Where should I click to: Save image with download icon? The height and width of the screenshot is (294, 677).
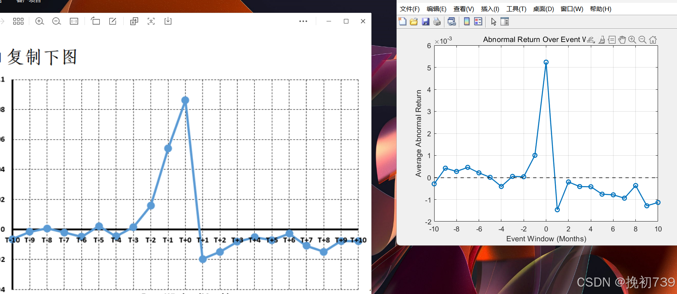pos(168,21)
